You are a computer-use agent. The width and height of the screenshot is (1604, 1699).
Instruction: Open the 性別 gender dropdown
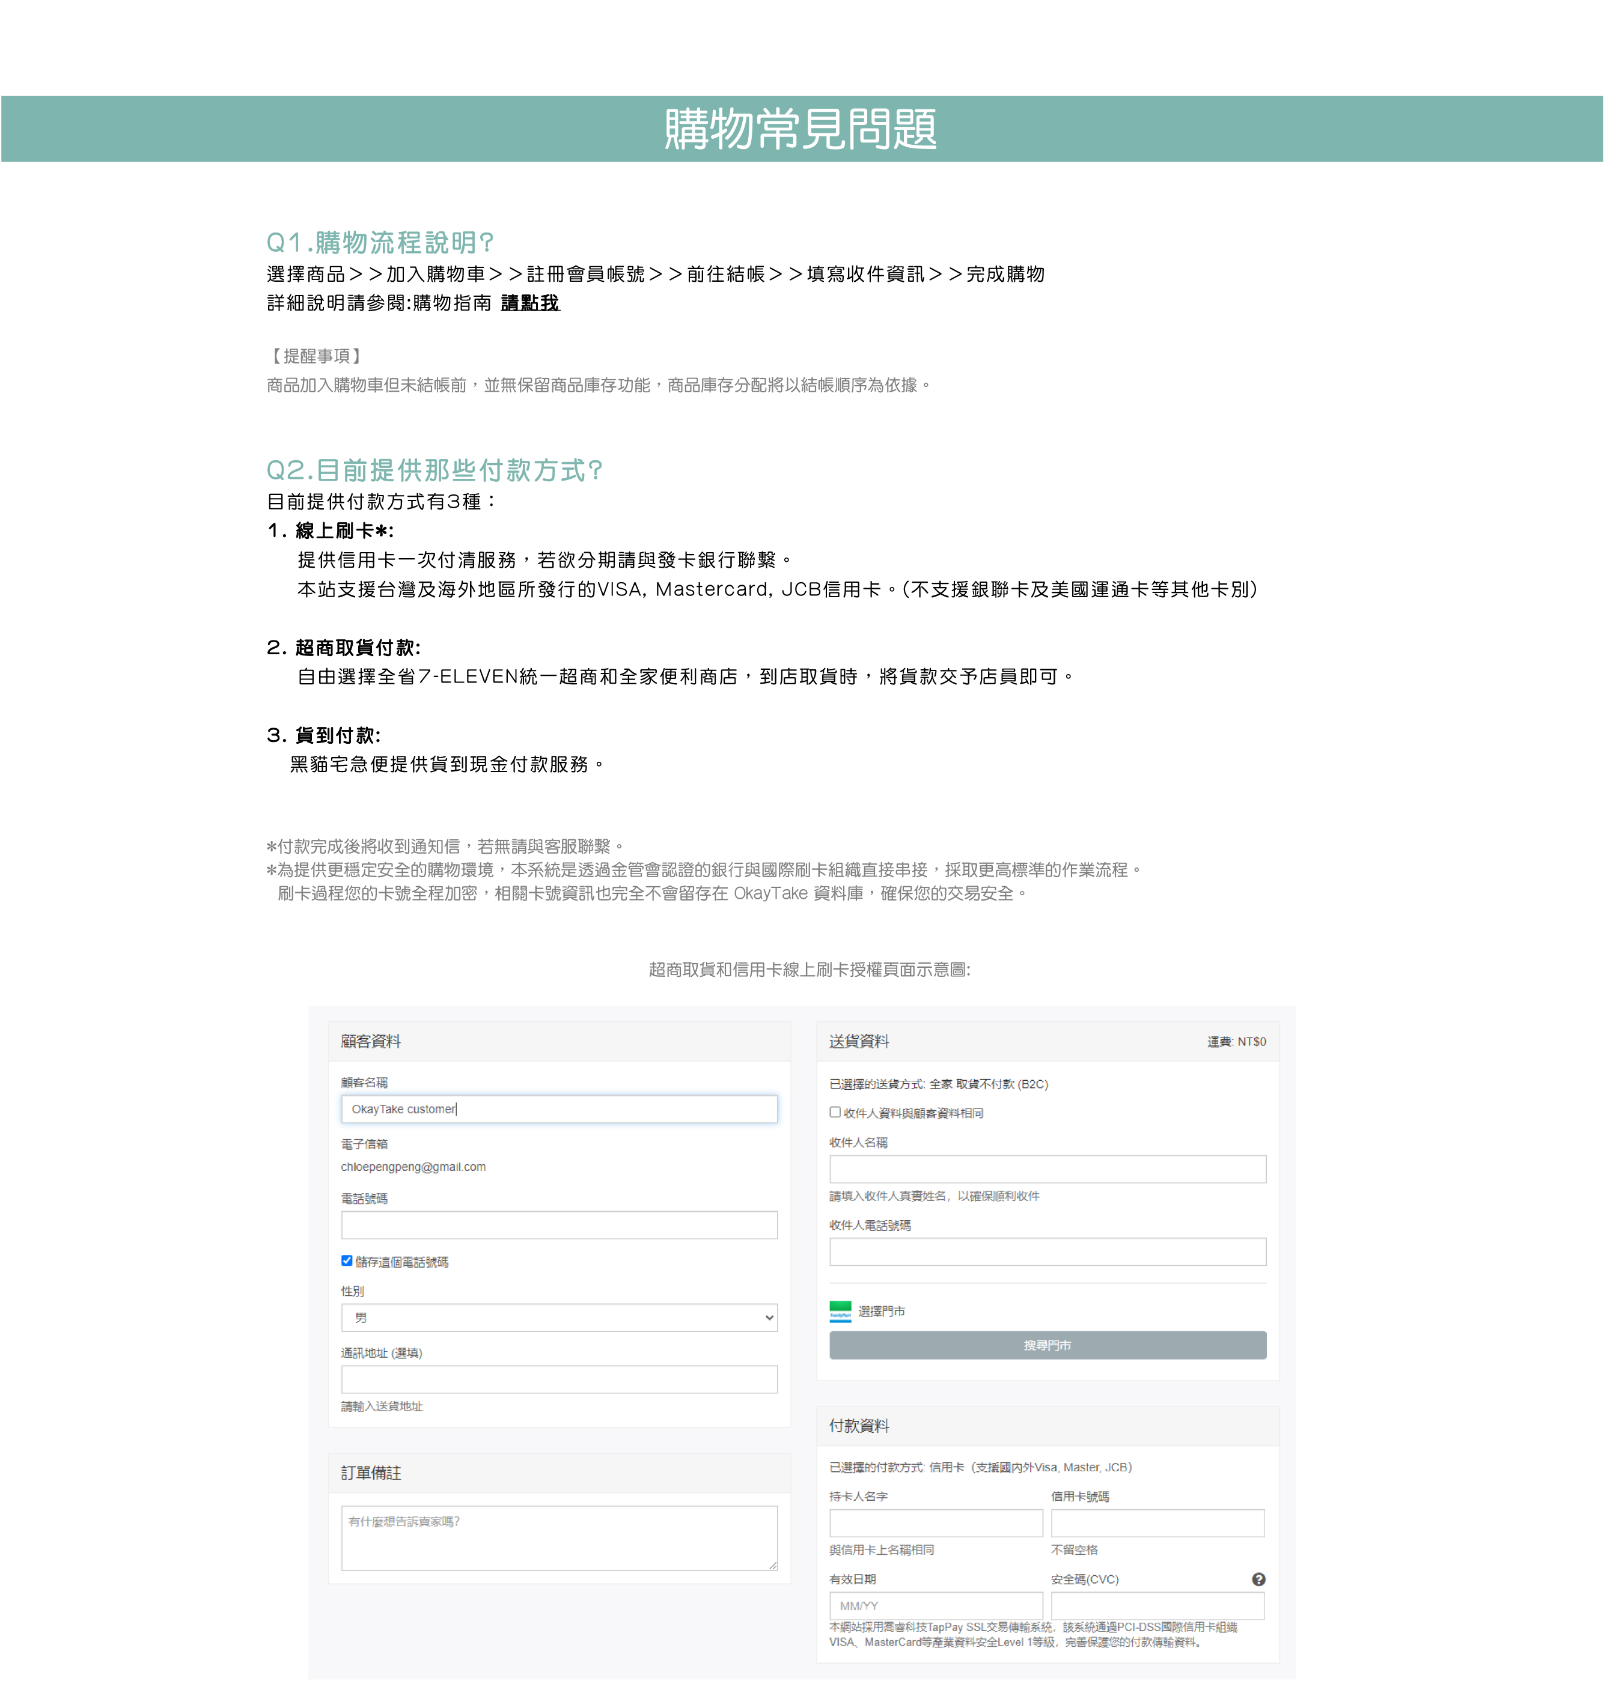pos(559,1318)
